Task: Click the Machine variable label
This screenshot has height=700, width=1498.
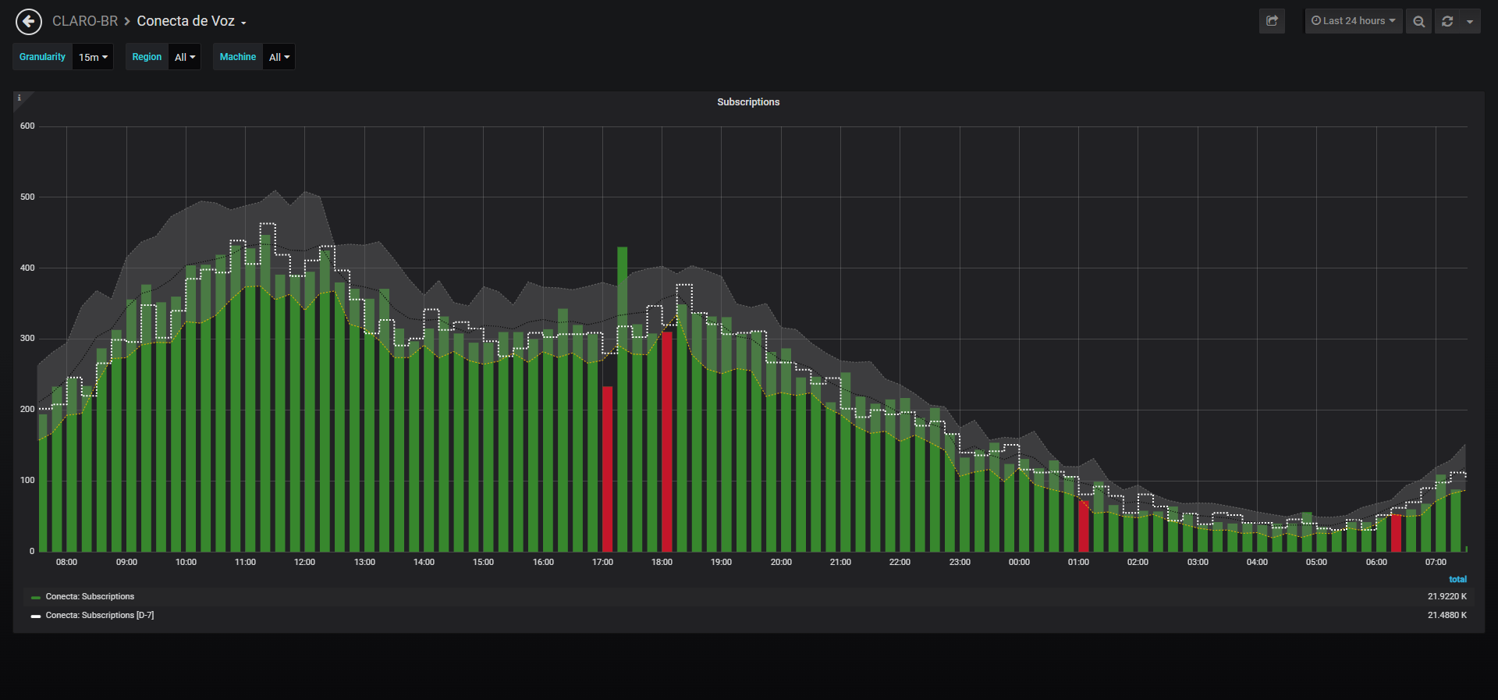Action: point(238,57)
